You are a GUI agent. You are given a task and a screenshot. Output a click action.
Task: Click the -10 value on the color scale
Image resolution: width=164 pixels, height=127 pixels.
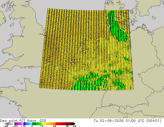[x=23, y=126]
